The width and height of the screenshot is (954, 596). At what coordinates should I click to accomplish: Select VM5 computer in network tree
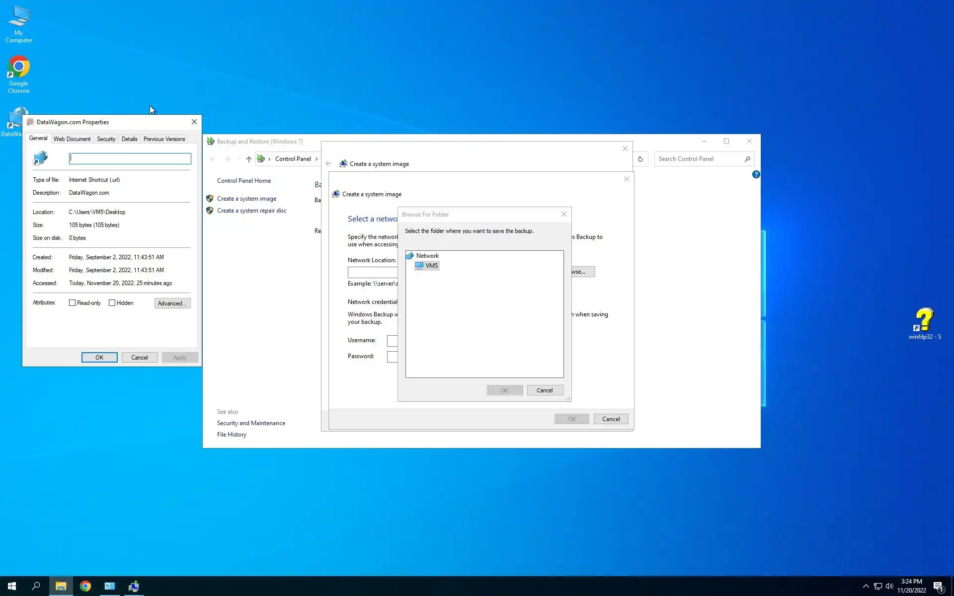pos(431,266)
